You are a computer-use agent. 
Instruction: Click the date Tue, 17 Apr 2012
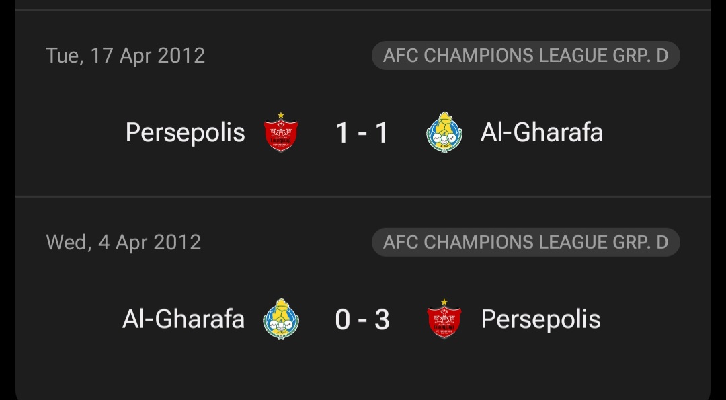click(126, 56)
